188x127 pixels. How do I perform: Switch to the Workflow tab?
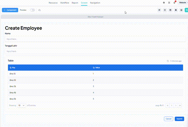[x=65, y=3]
